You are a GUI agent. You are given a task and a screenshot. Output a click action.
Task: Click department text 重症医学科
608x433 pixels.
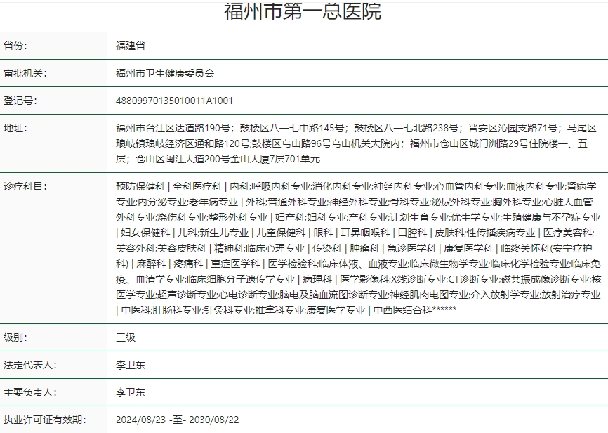click(x=235, y=264)
